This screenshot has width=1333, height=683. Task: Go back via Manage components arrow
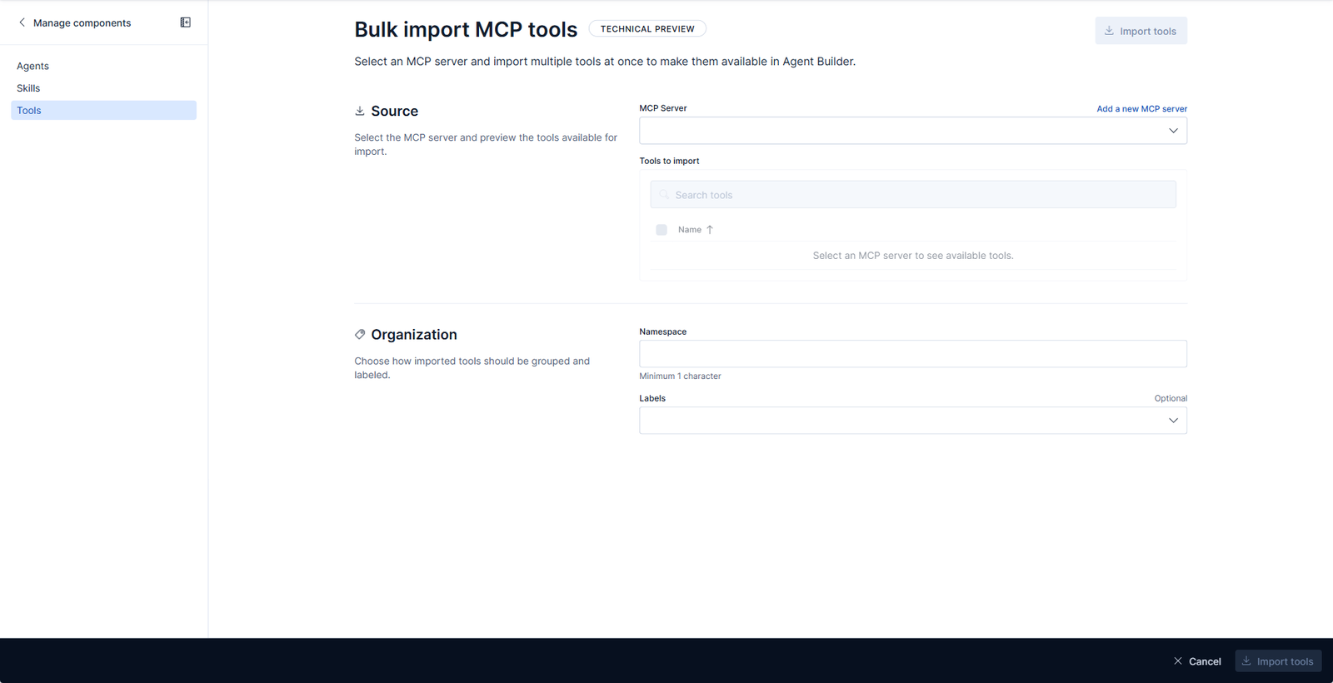[22, 22]
